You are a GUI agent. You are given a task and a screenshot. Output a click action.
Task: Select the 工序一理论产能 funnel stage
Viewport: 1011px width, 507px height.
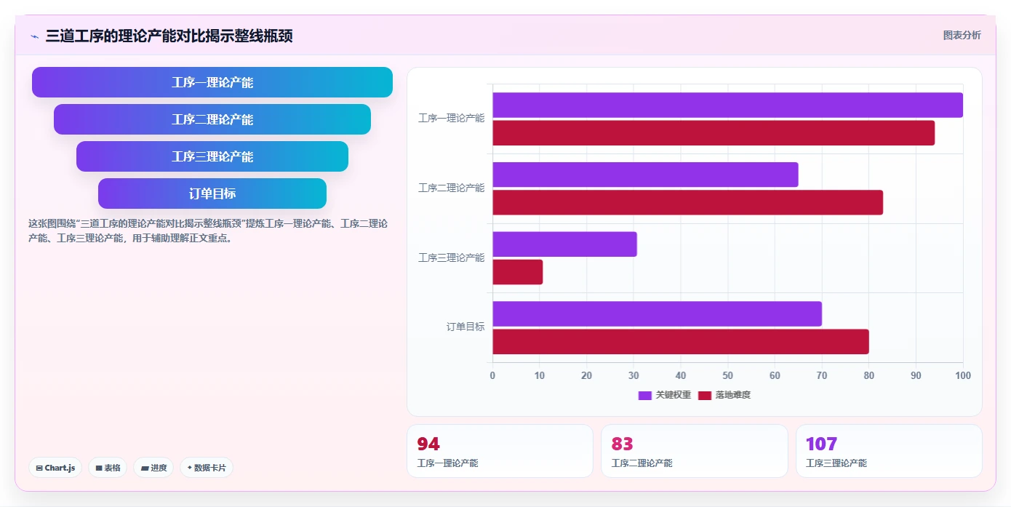pos(212,82)
